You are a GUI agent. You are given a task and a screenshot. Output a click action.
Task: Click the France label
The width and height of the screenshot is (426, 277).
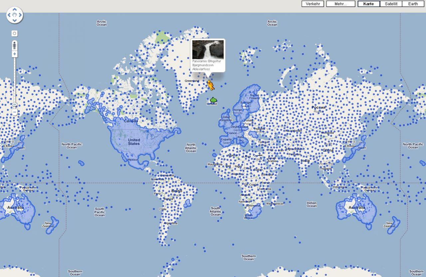tap(232, 133)
